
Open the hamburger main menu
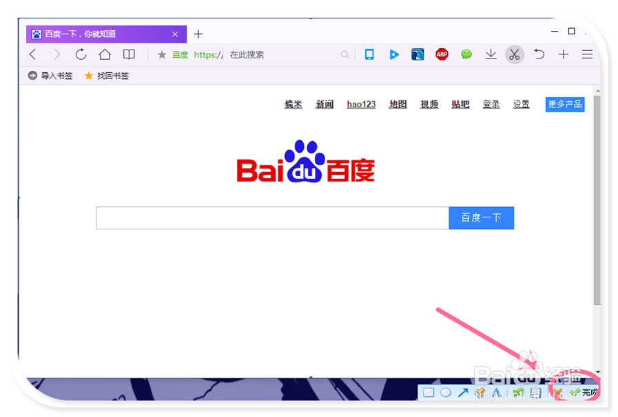coord(588,54)
